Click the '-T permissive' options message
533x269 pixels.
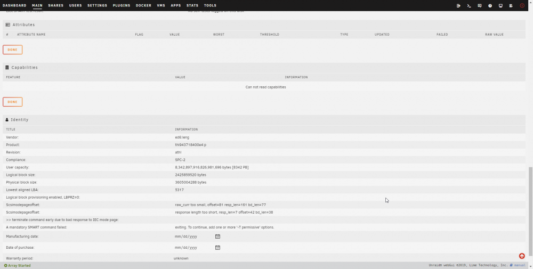[224, 227]
